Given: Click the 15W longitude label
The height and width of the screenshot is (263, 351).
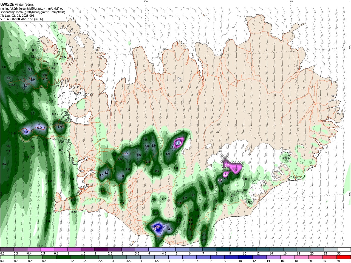Looking at the screenshot, I should (290, 1).
